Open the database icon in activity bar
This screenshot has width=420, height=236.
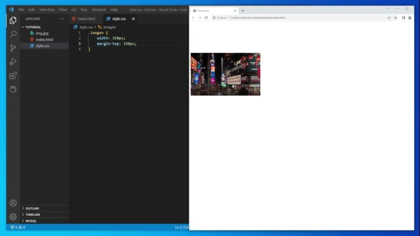point(13,89)
